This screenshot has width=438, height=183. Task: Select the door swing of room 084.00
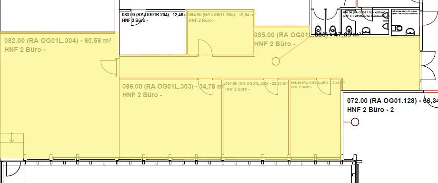click(205, 48)
